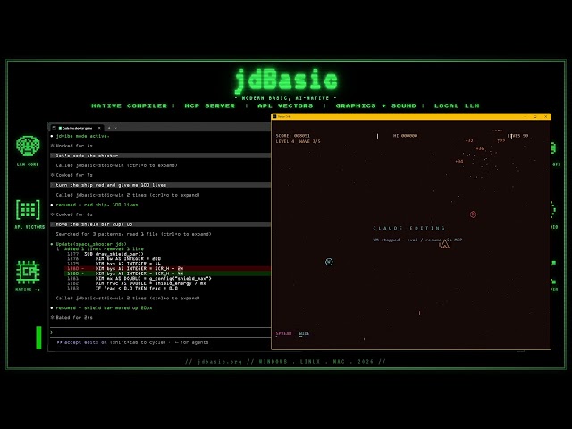Screen dimensions: 572x429
Task: Click 'MCP SERVER' header label
Action: click(x=210, y=105)
